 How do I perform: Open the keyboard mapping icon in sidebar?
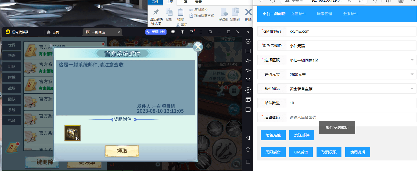pos(248,51)
